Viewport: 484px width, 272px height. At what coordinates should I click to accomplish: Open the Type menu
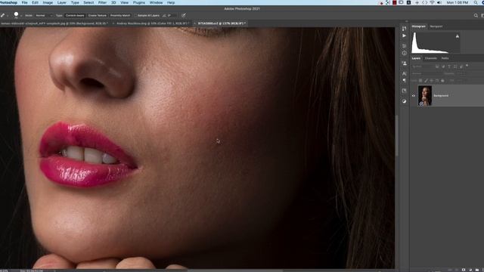tap(75, 2)
